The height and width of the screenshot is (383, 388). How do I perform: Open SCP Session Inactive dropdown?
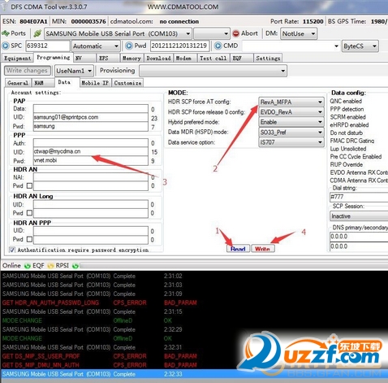(x=359, y=216)
